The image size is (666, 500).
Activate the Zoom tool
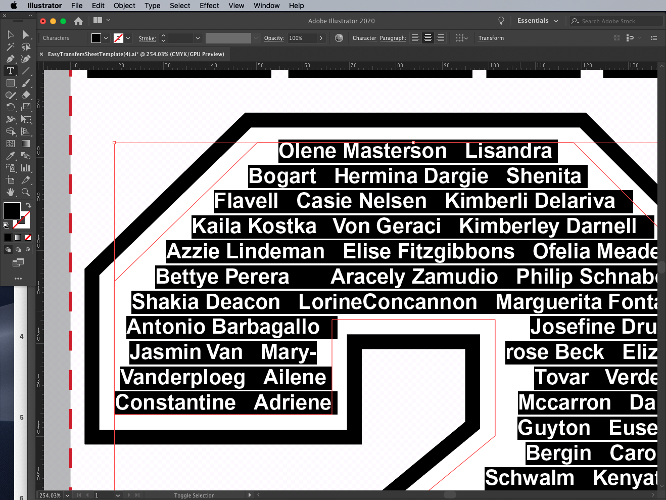tap(26, 192)
